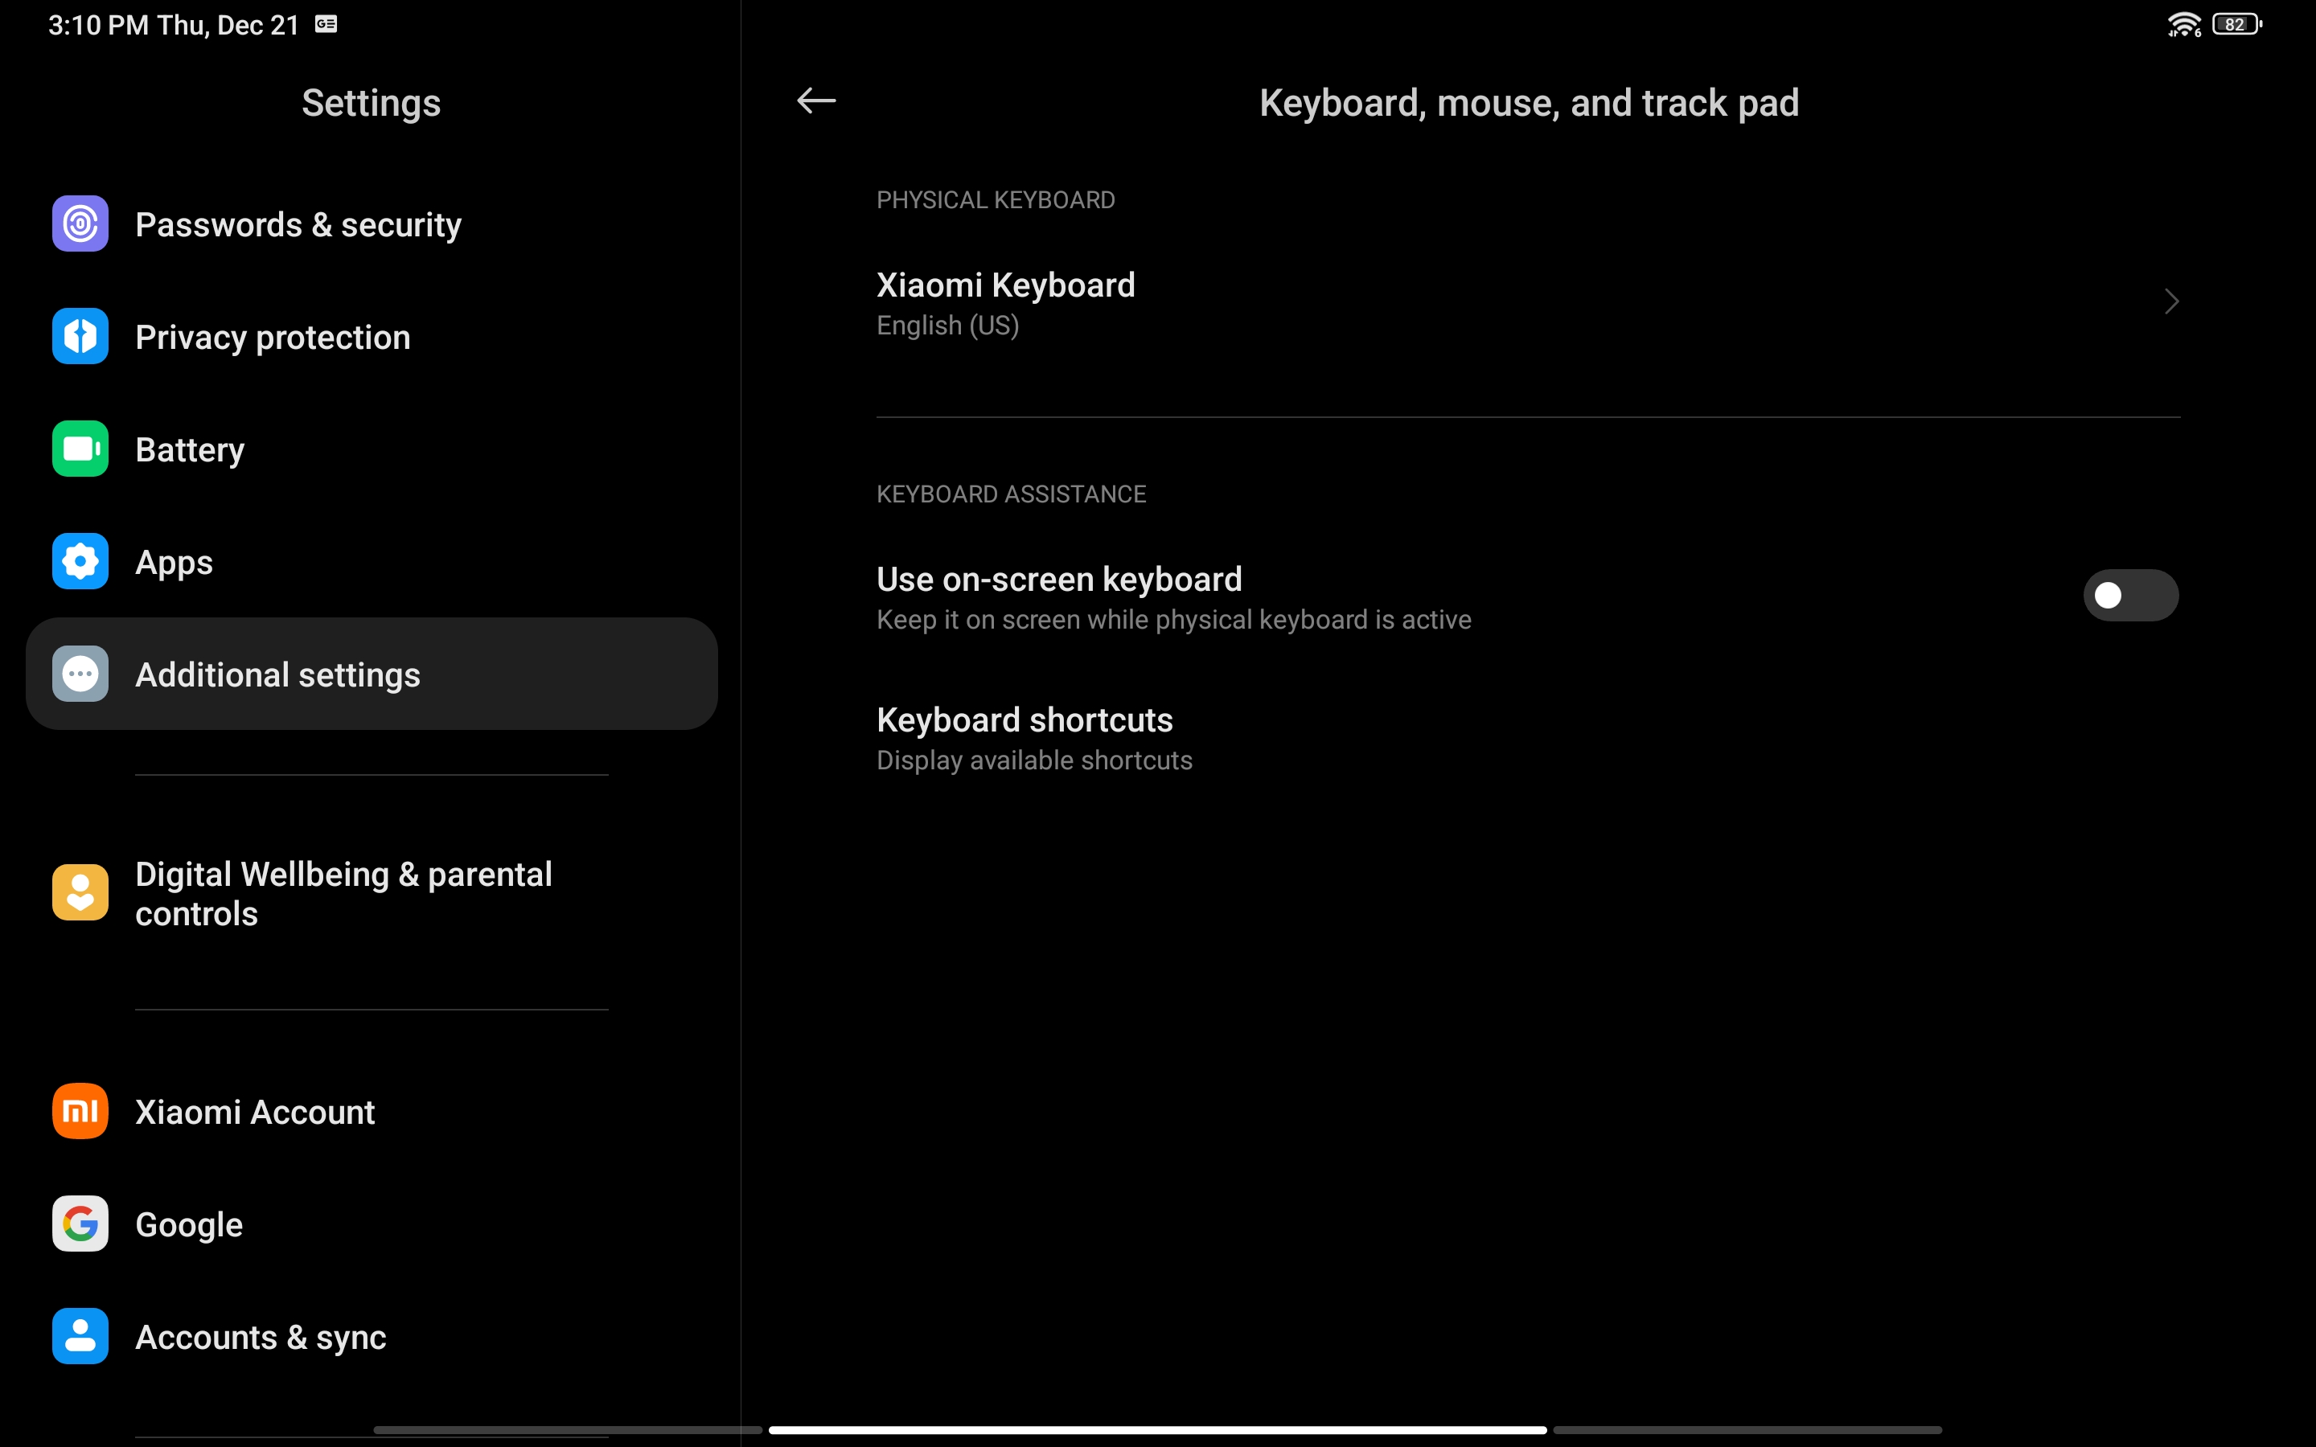Screen dimensions: 2316x1447
Task: Open the Passwords & security icon
Action: click(80, 224)
